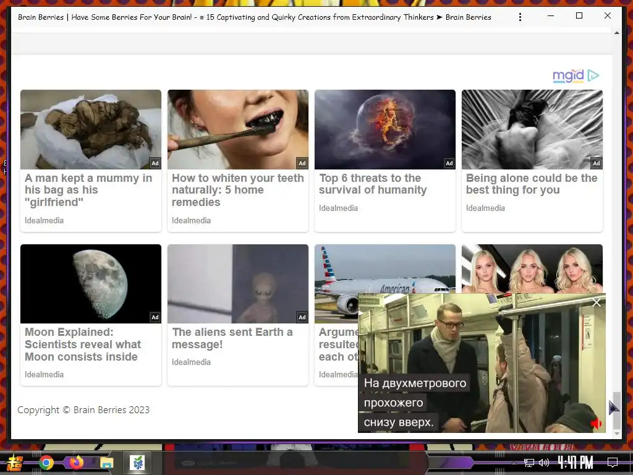Click the Ad badge on the planet thumbnail
Image resolution: width=633 pixels, height=475 pixels.
[x=449, y=163]
